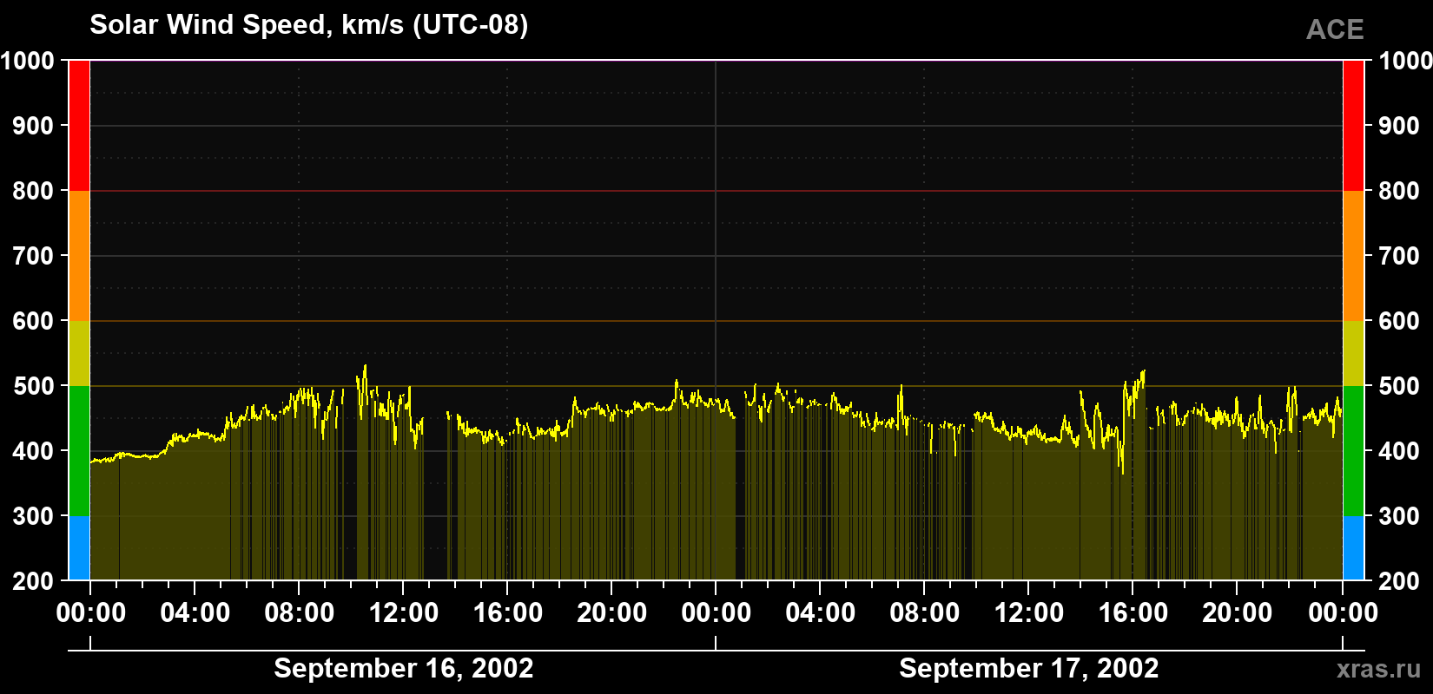Viewport: 1433px width, 694px height.
Task: Click the 400 label on the left axis
Action: 33,451
